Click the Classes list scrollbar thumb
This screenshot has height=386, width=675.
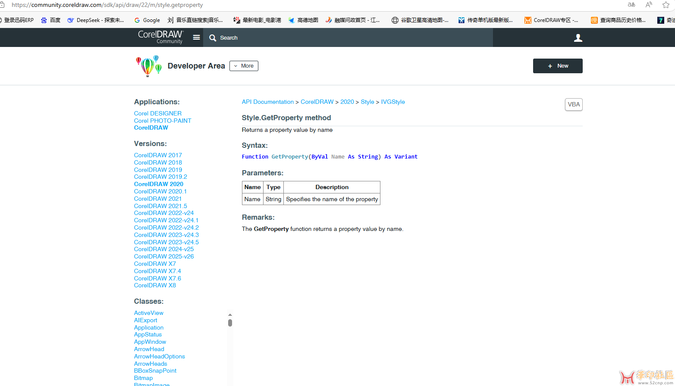point(230,323)
